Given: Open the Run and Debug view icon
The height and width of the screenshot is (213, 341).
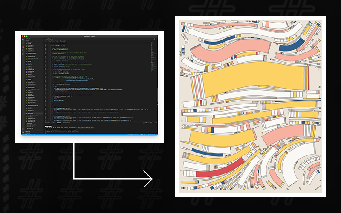Looking at the screenshot, I should tap(23, 50).
